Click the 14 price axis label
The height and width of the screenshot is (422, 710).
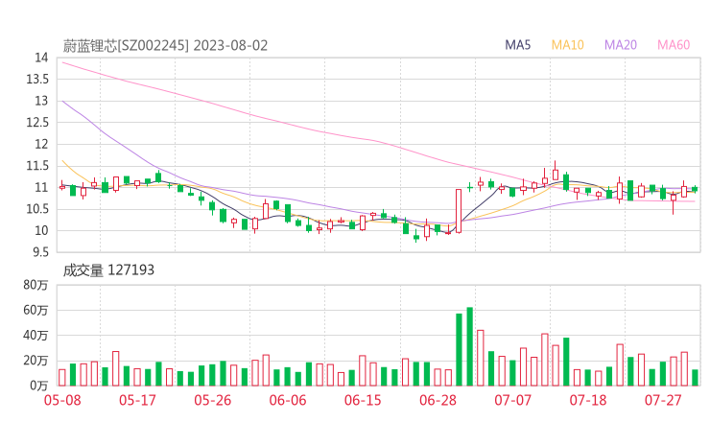coord(41,58)
